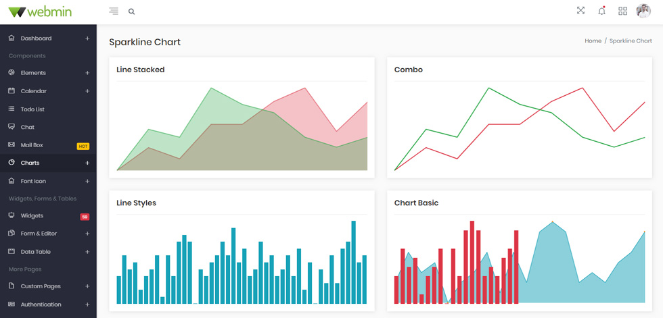Click the Widgets, Forms & Tables label
The width and height of the screenshot is (663, 318).
pyautogui.click(x=43, y=198)
